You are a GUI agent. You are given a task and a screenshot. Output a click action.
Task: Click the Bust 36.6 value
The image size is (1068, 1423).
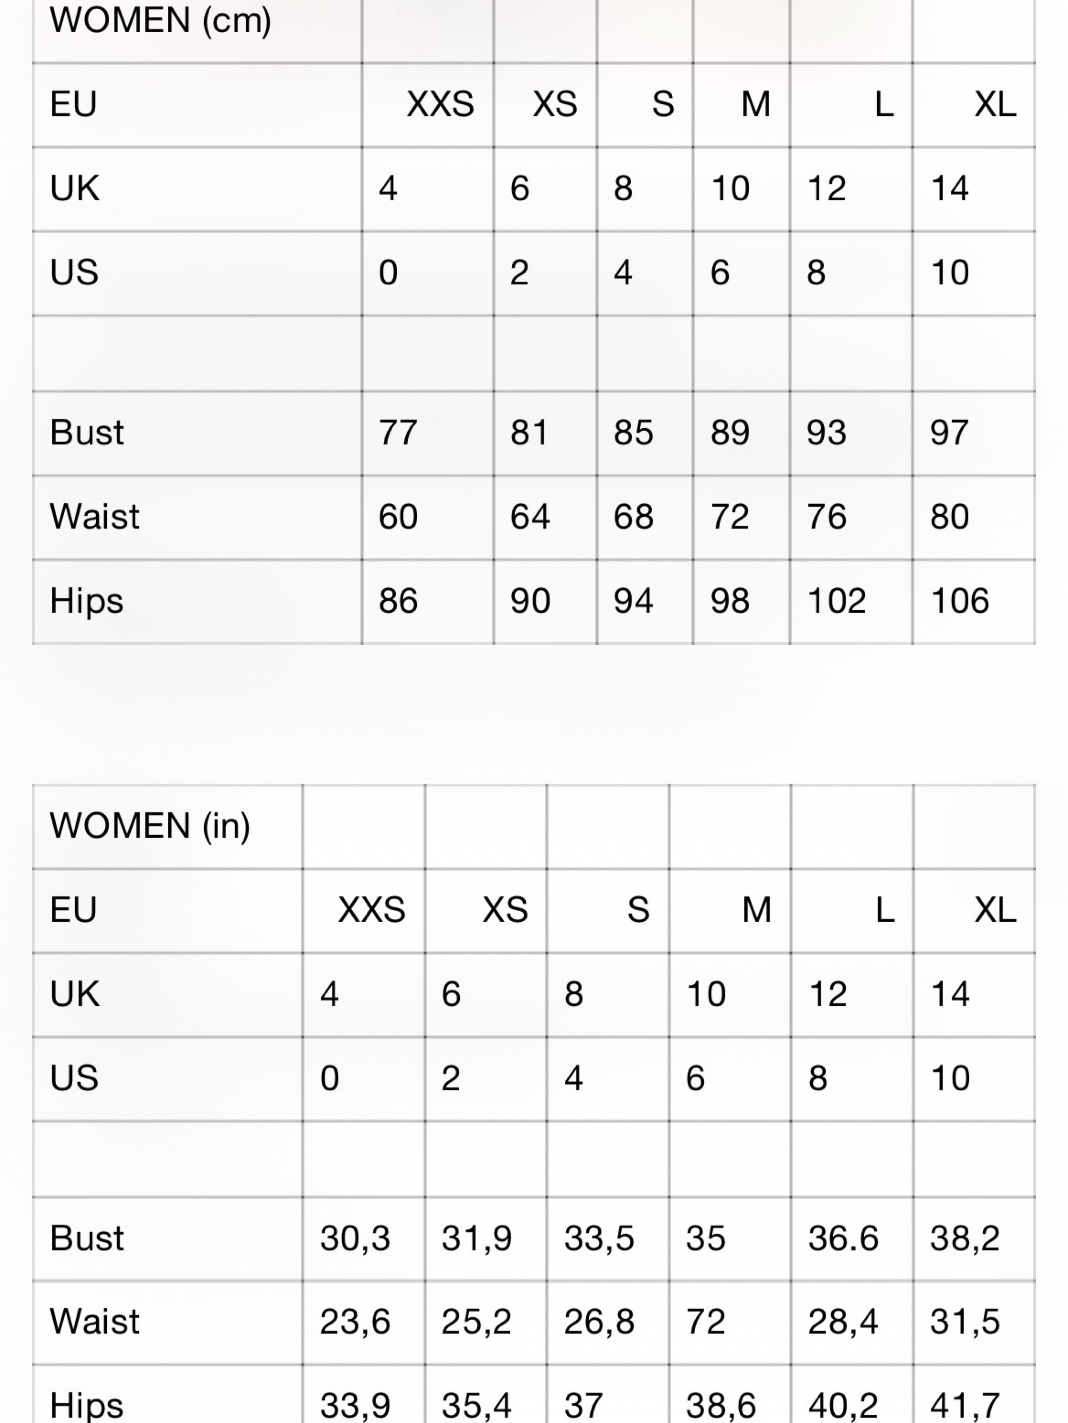(843, 1238)
